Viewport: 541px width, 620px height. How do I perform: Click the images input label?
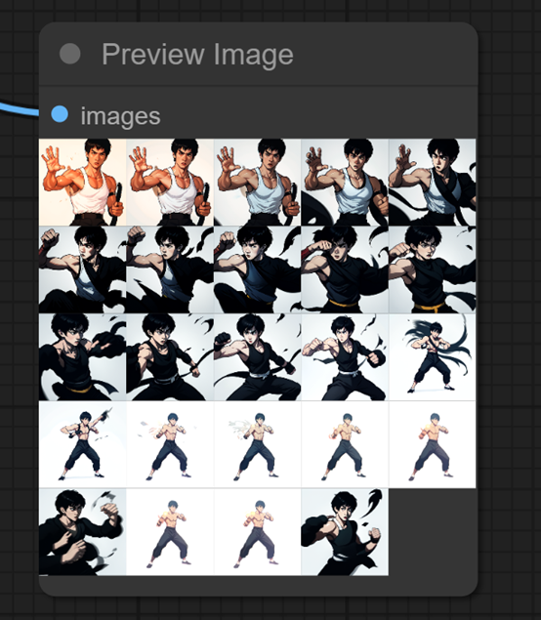[120, 116]
